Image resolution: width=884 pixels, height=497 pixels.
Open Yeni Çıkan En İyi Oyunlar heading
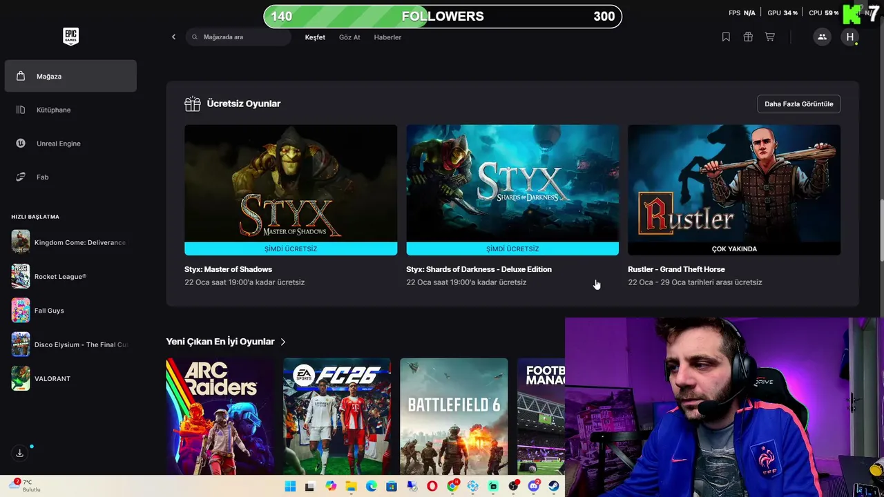click(220, 342)
